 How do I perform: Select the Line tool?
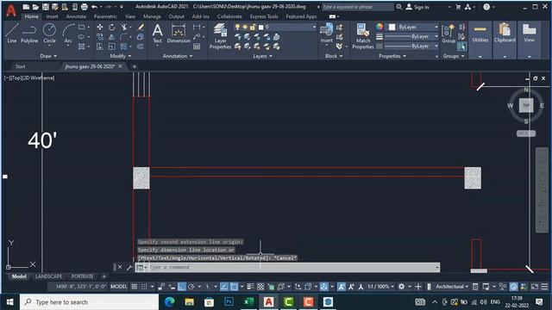[x=11, y=34]
